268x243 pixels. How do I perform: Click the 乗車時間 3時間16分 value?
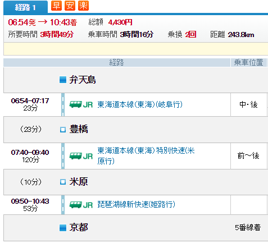click(x=137, y=34)
